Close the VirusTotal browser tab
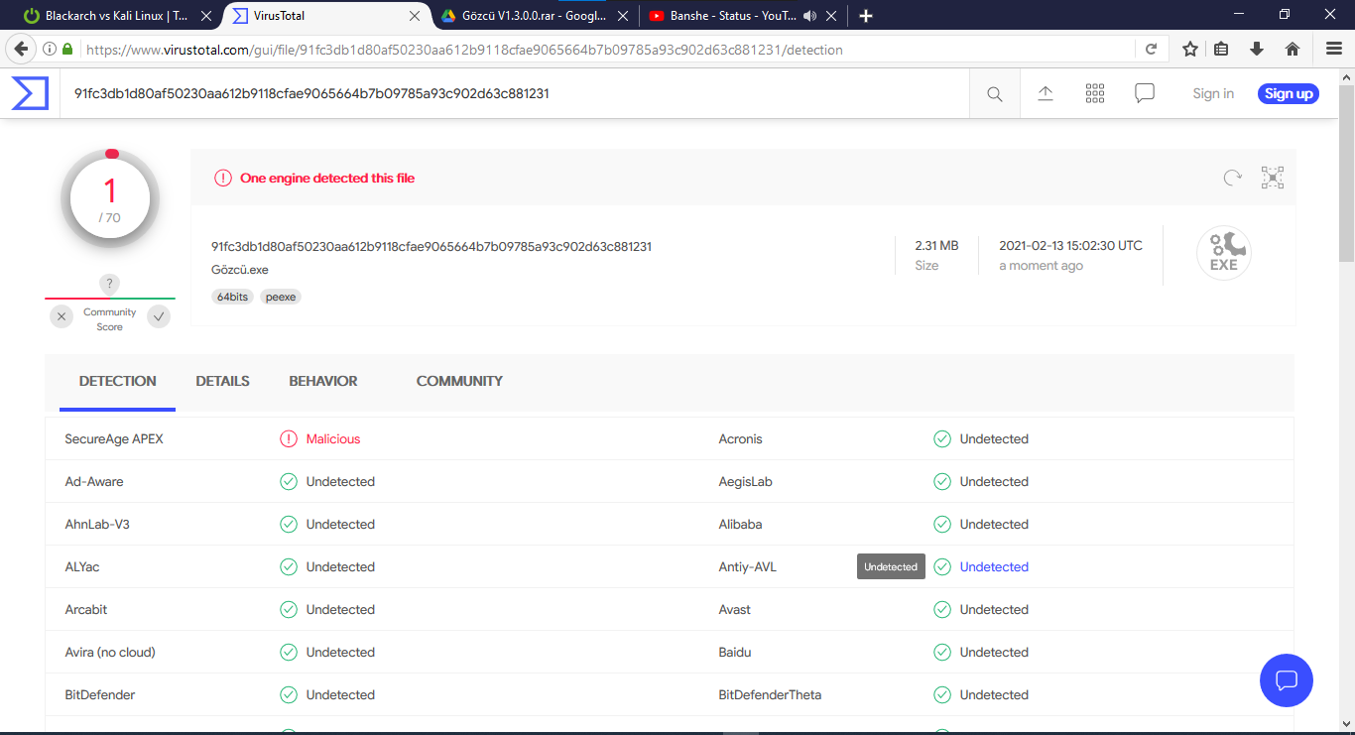Viewport: 1355px width, 735px height. 415,16
